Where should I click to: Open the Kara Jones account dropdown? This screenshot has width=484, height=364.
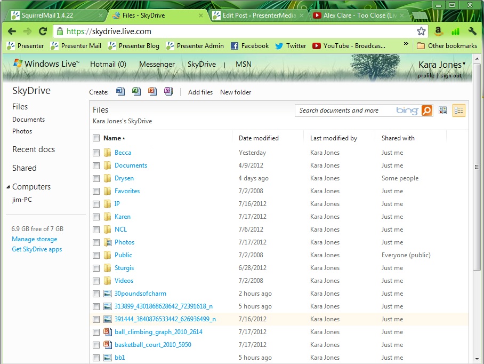pos(442,65)
